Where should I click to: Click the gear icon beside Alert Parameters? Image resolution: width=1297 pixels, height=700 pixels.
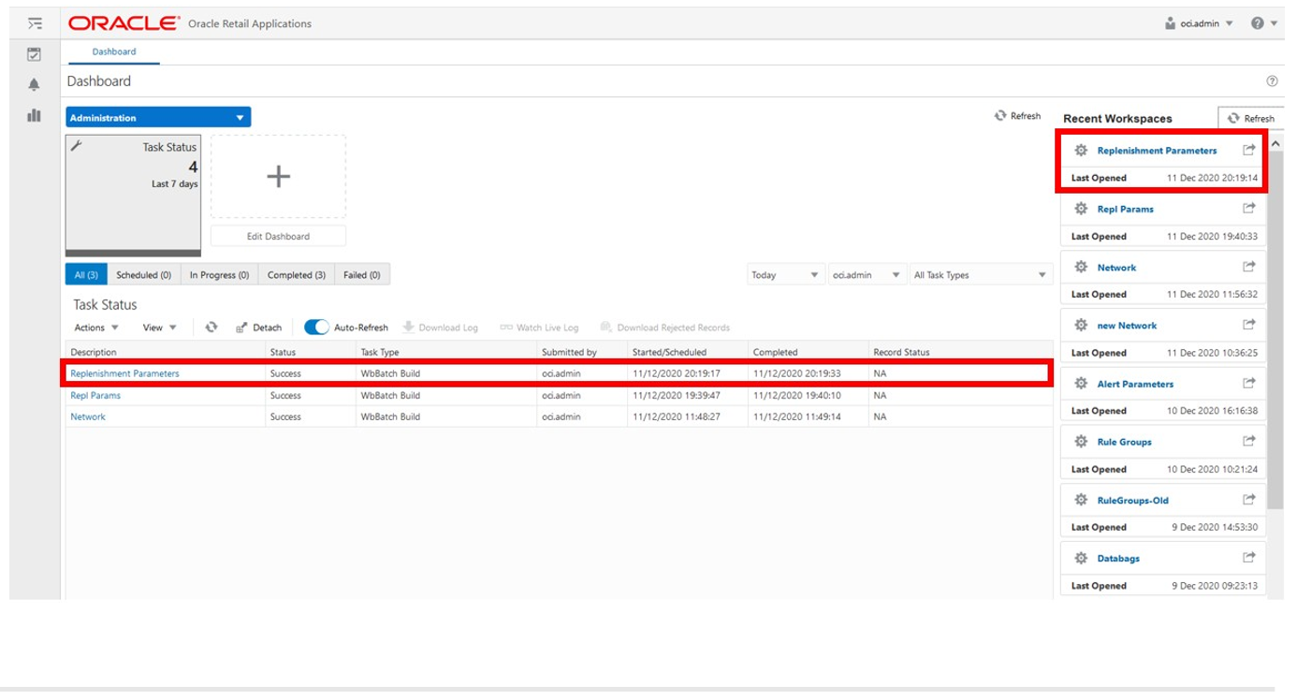point(1081,384)
